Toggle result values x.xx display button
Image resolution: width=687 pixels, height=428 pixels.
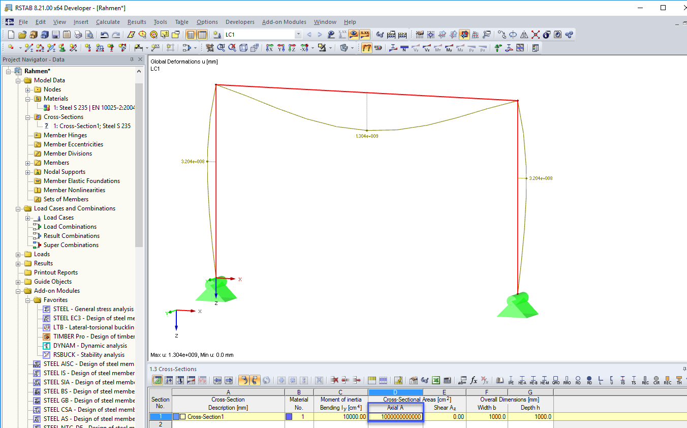[365, 35]
